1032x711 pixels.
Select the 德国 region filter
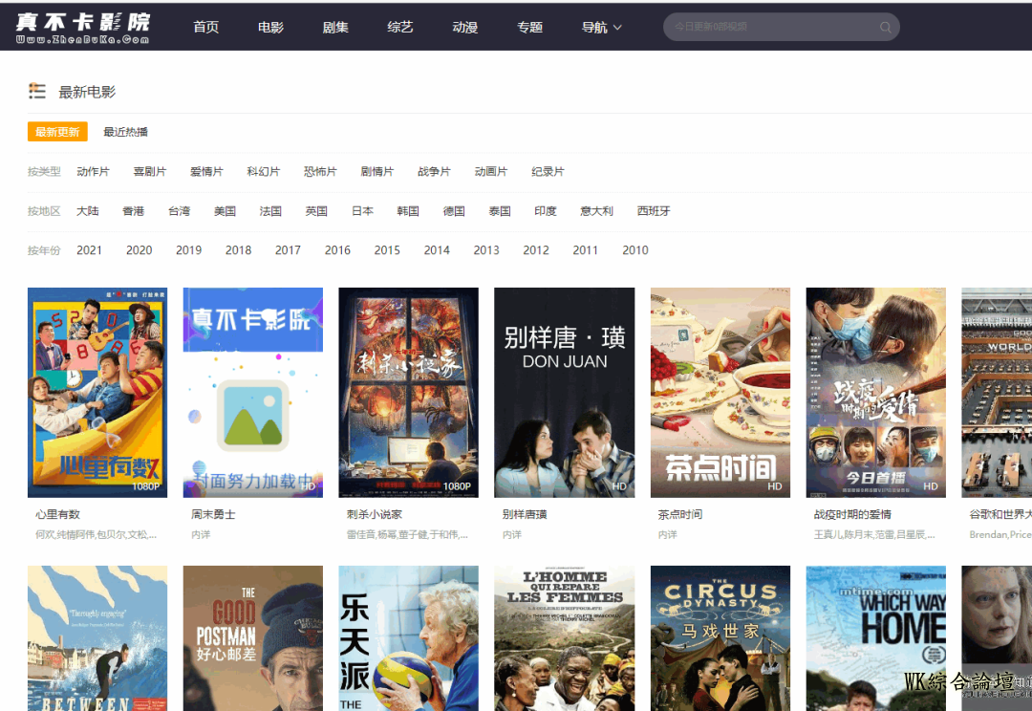454,210
